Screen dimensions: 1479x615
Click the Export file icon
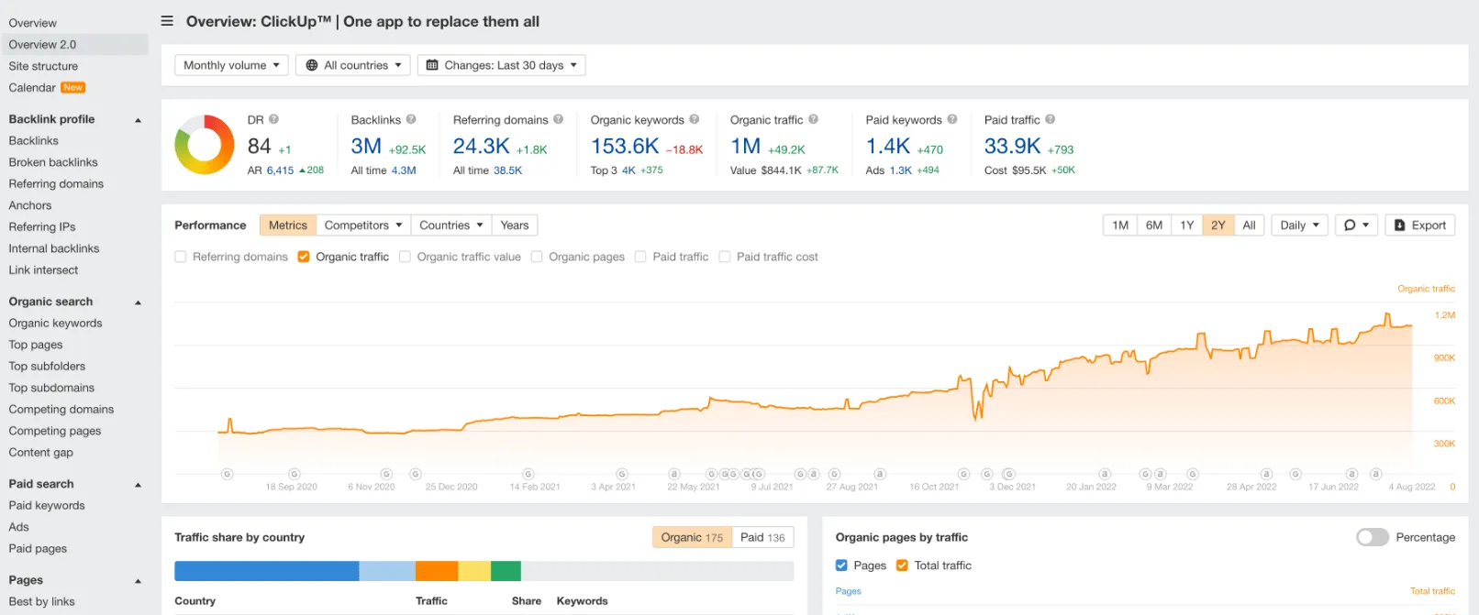(1400, 225)
